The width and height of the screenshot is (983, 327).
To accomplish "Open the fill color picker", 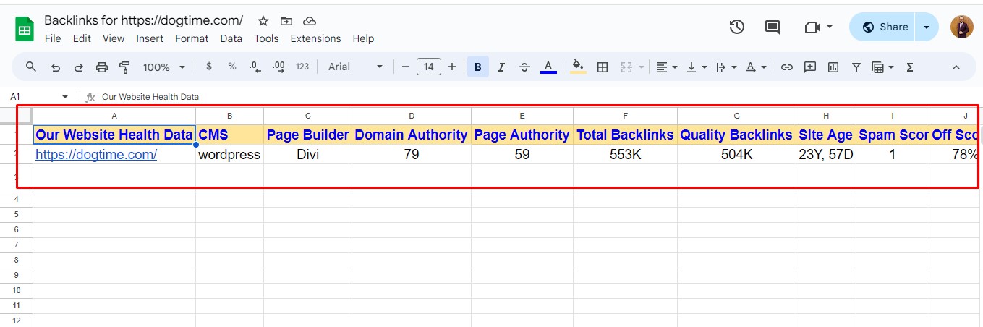I will point(577,67).
